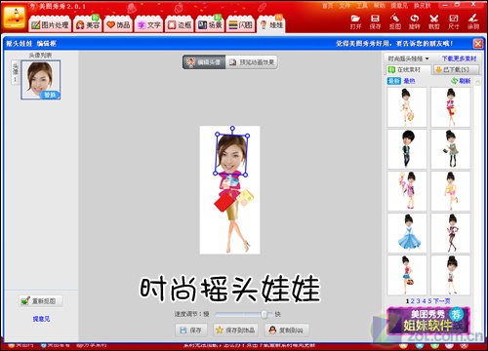Choose the green-dress doll with handbag thumbnail
This screenshot has width=488, height=351.
pos(451,149)
